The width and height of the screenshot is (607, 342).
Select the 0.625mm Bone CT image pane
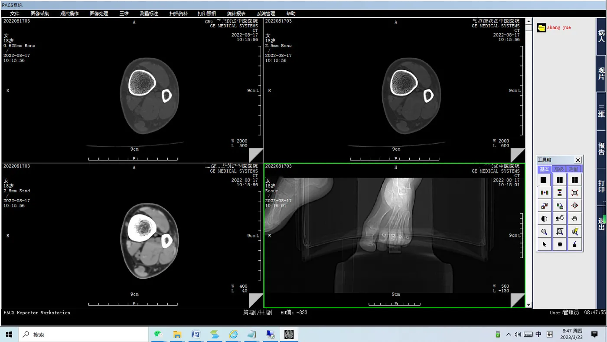tap(132, 90)
